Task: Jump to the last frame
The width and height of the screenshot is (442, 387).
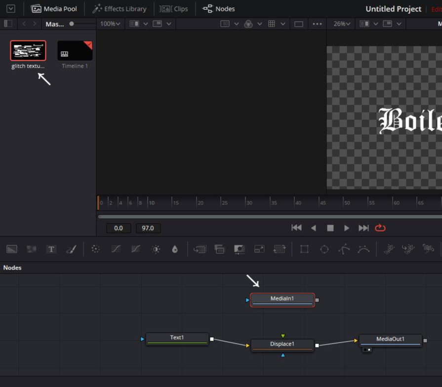Action: tap(363, 228)
